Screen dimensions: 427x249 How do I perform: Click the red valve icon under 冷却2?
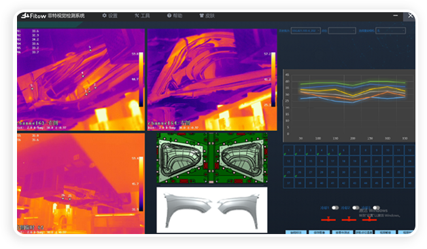(x=349, y=219)
